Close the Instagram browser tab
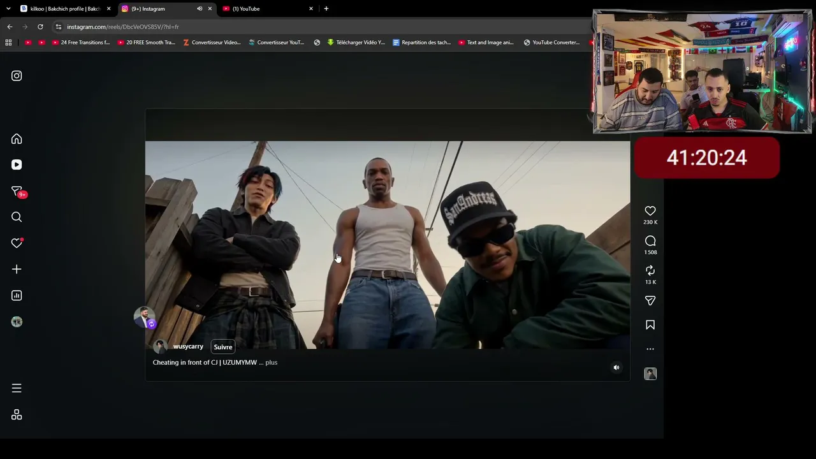The image size is (816, 459). (210, 9)
